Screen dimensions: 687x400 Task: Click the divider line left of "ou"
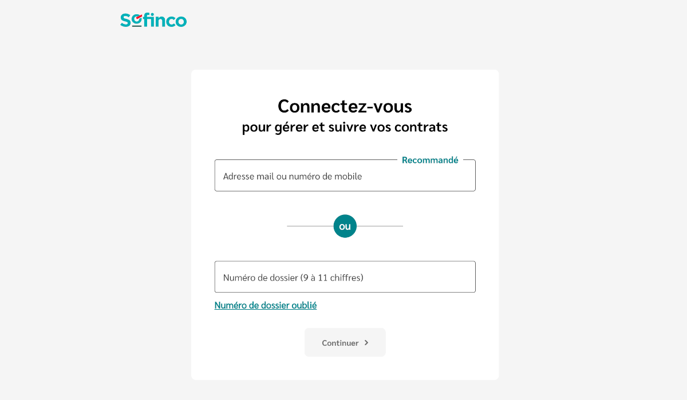[310, 226]
